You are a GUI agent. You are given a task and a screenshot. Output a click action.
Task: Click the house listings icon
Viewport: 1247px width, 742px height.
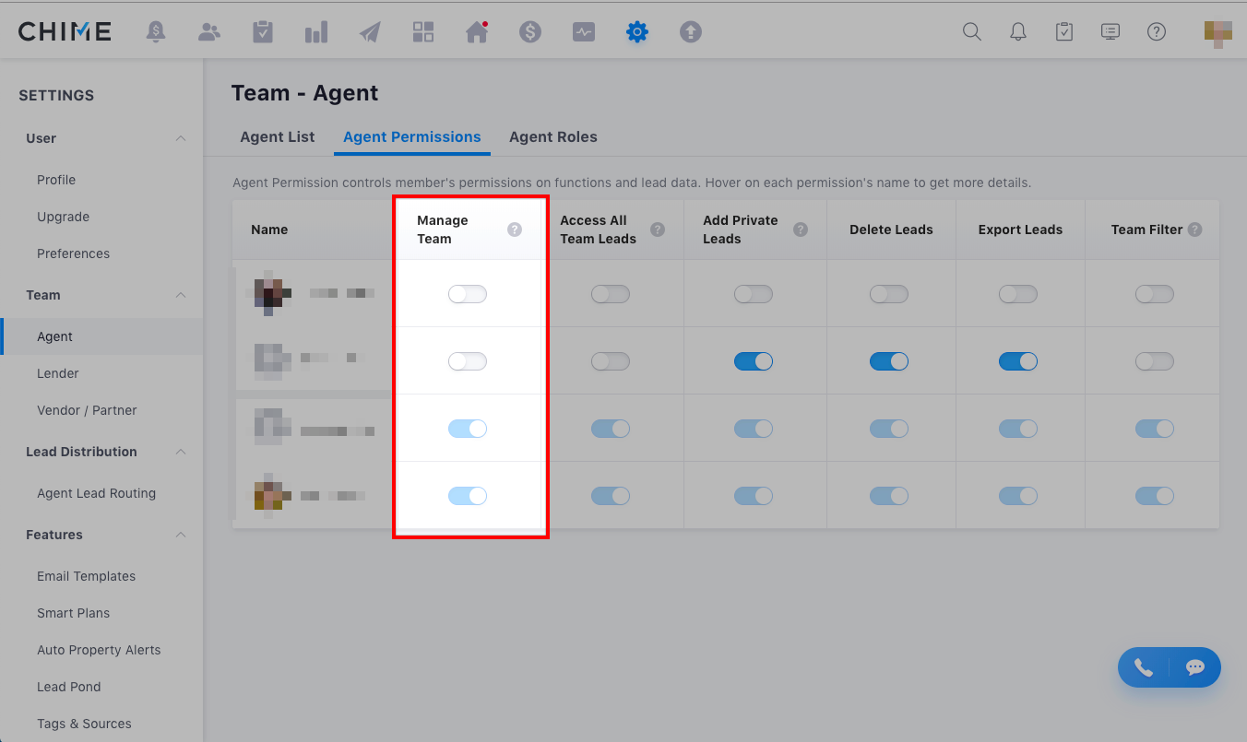tap(477, 32)
